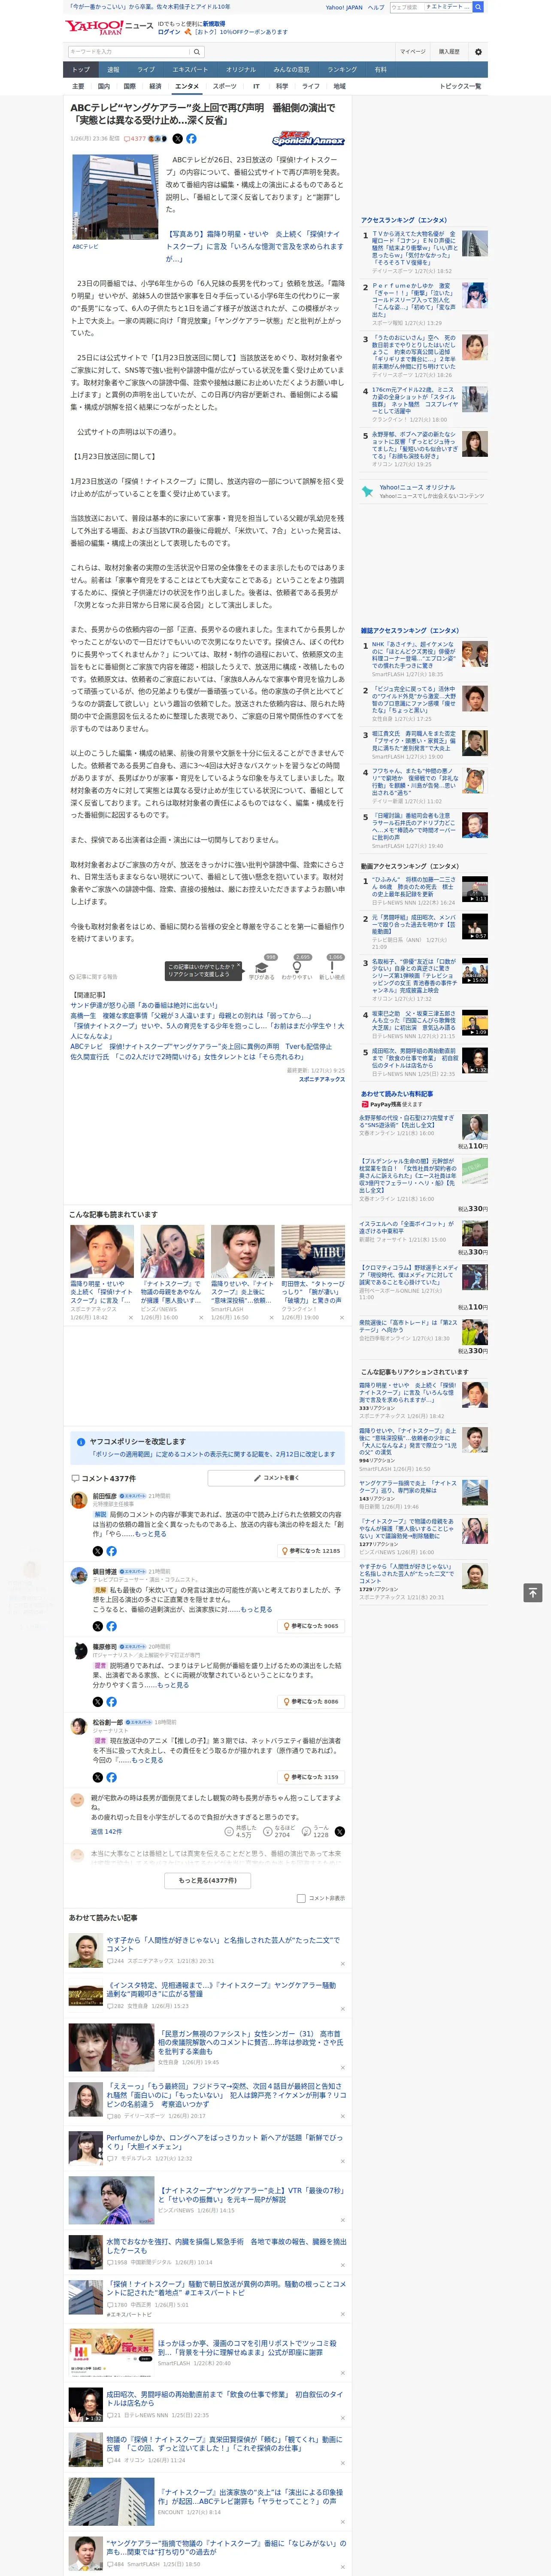Expand all comments with もっと見る(4377件)
Screen dimensions: 551x2576
tap(208, 1880)
